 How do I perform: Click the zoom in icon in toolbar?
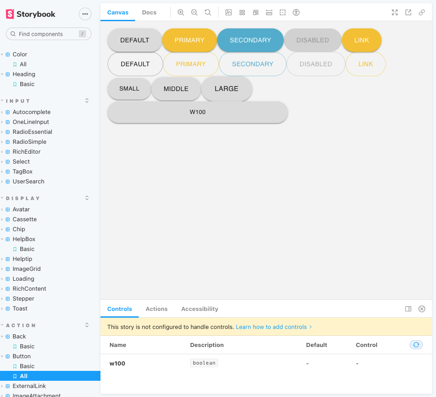point(181,13)
